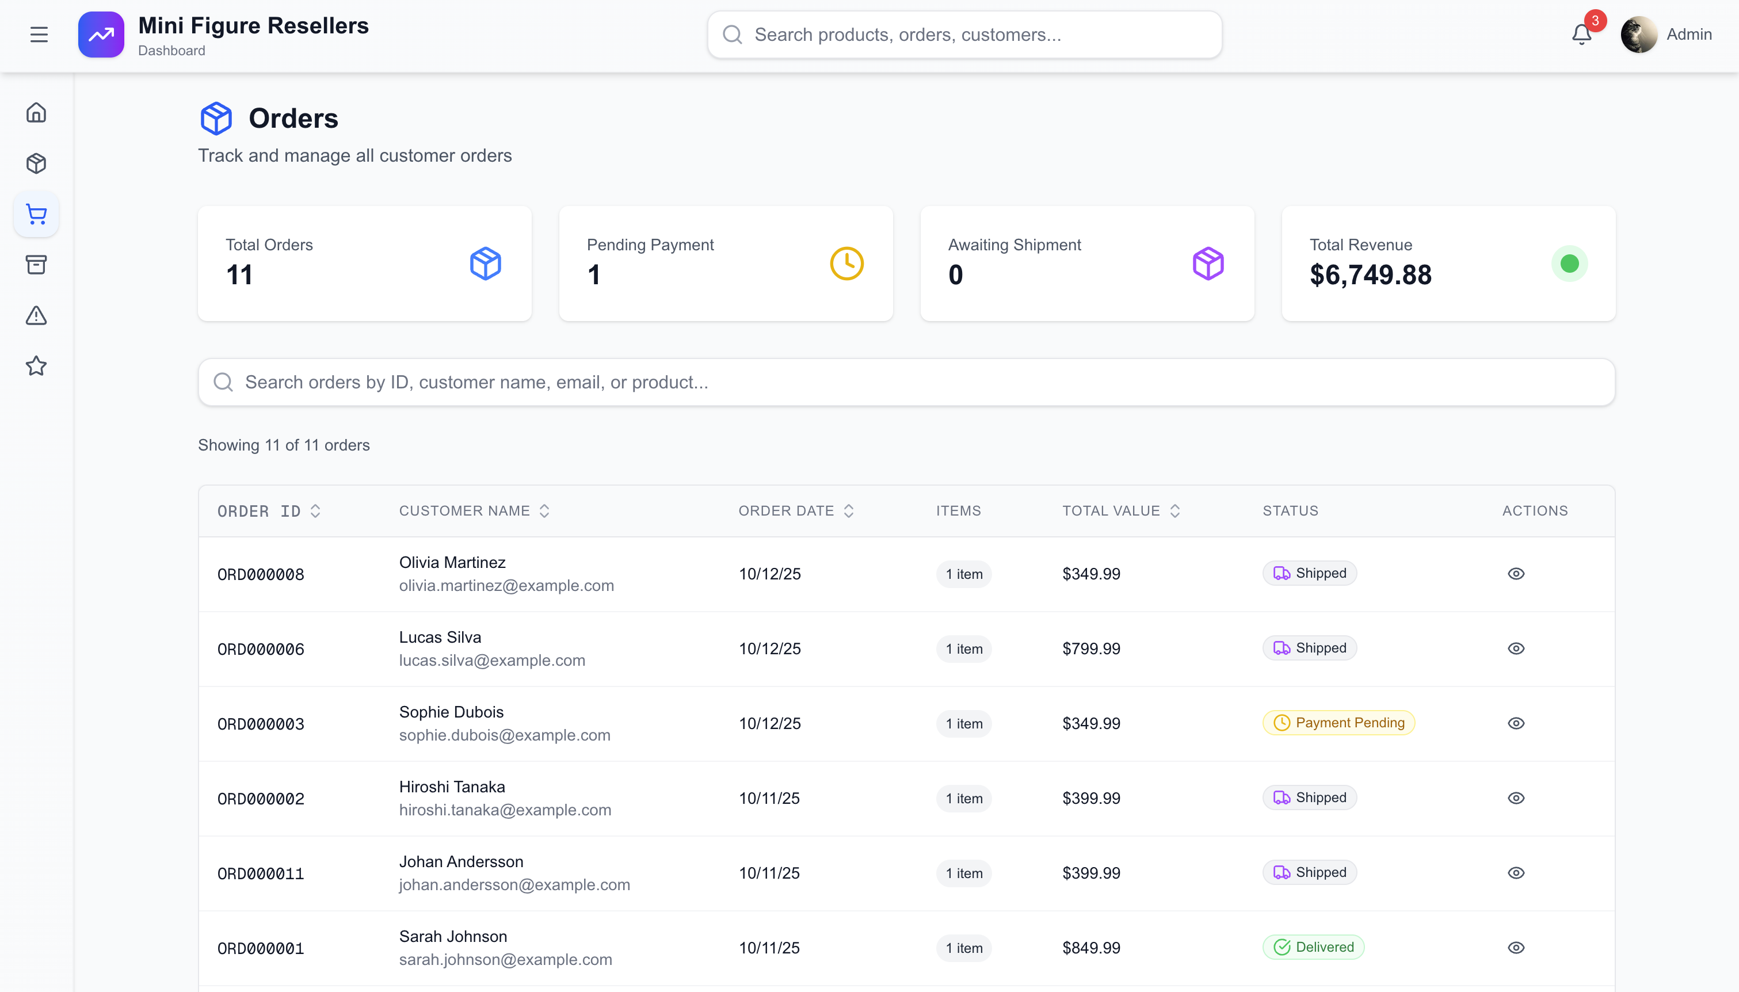The width and height of the screenshot is (1739, 992).
Task: View Sophie Dubois order eye icon
Action: coord(1516,723)
